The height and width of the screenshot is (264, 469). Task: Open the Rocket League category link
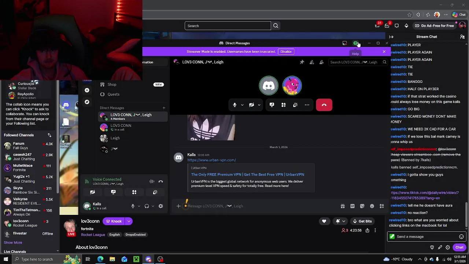pyautogui.click(x=93, y=235)
